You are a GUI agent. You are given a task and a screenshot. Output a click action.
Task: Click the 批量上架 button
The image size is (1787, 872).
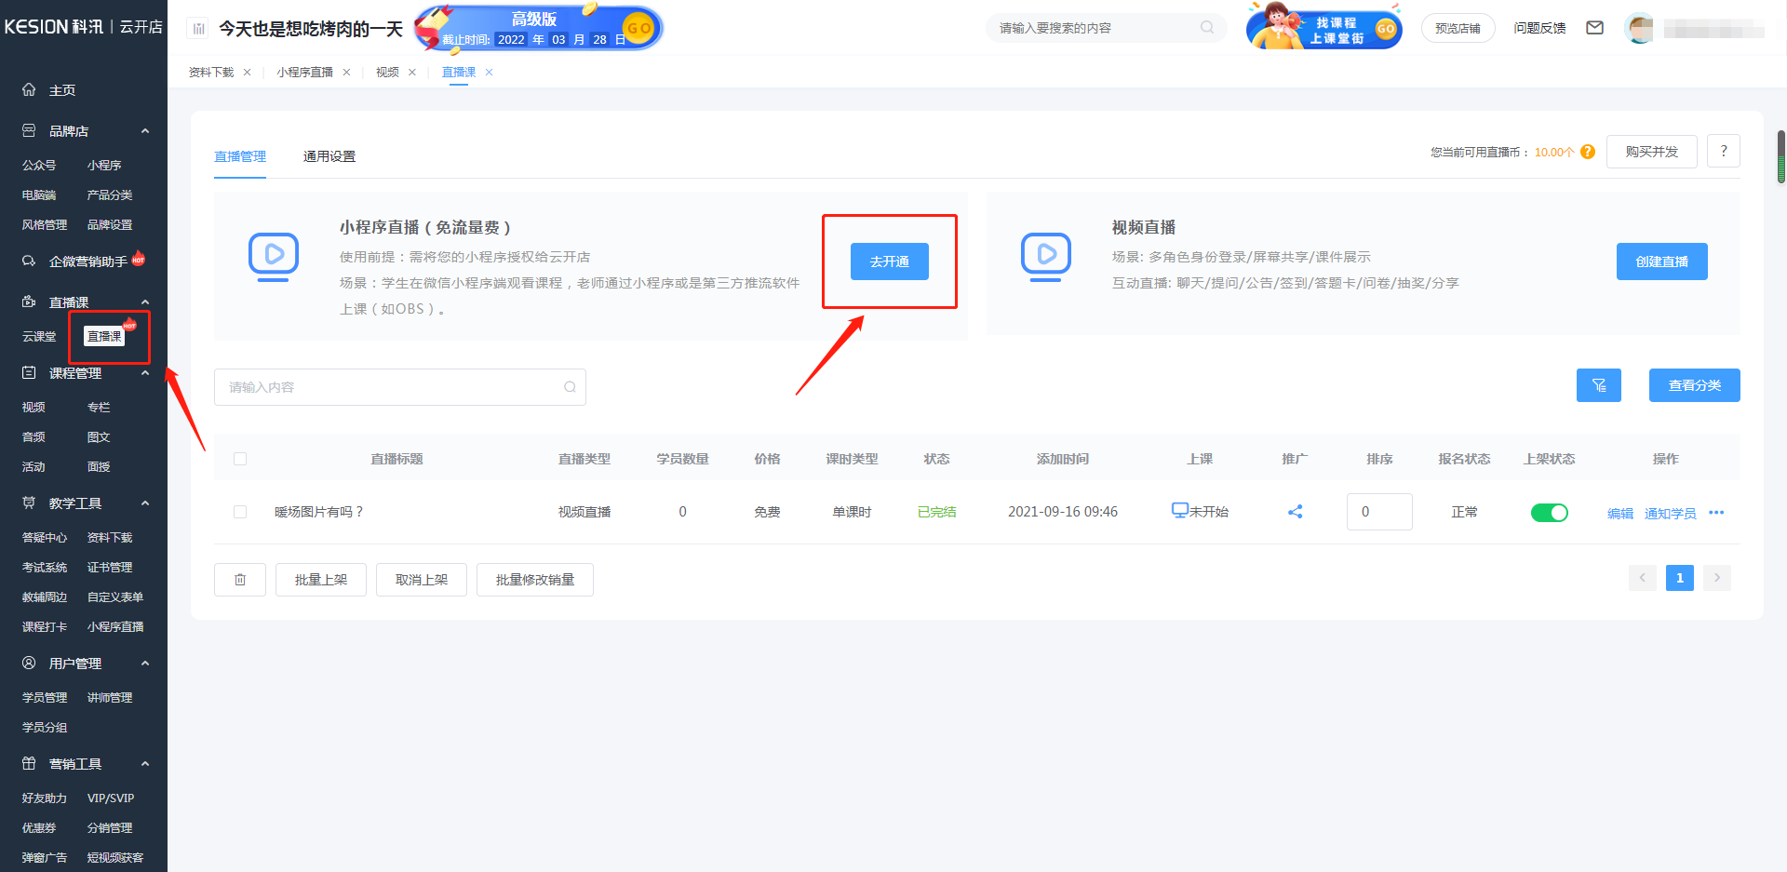pos(321,579)
